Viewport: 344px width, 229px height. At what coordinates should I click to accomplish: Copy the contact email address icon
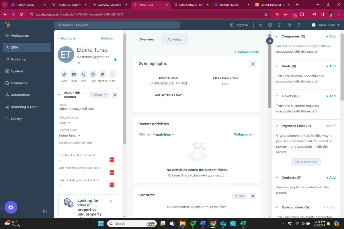115,59
